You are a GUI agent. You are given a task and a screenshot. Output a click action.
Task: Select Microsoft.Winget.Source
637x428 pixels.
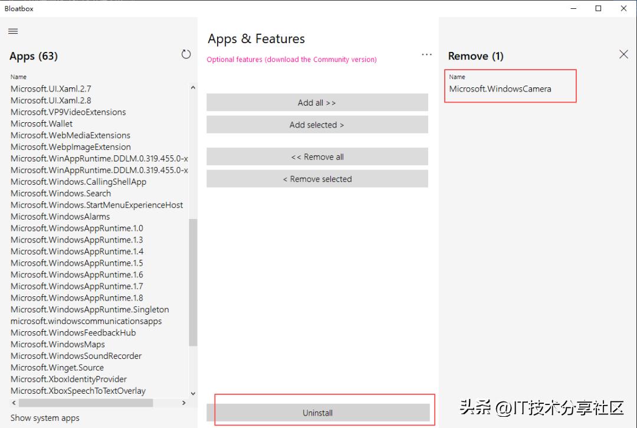(57, 367)
